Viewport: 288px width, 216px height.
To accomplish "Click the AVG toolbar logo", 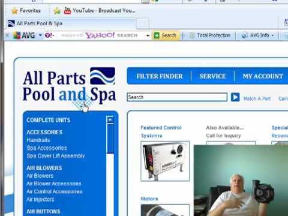I will [24, 35].
